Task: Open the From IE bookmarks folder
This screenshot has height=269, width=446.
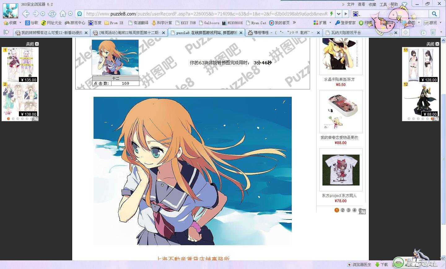Action: click(x=114, y=23)
